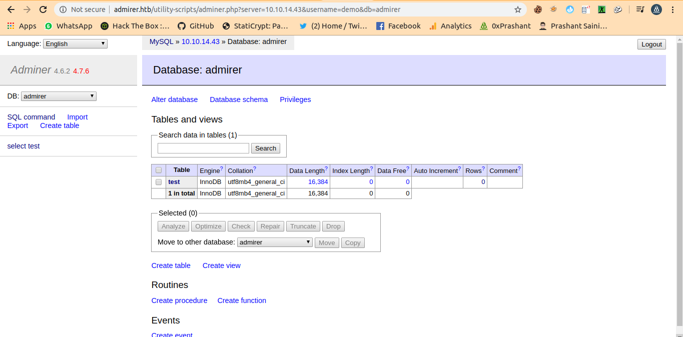Open the media control music-note icon
Viewport: 683px width, 337px height.
click(x=640, y=9)
